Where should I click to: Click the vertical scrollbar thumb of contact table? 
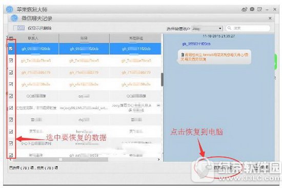pyautogui.click(x=162, y=79)
